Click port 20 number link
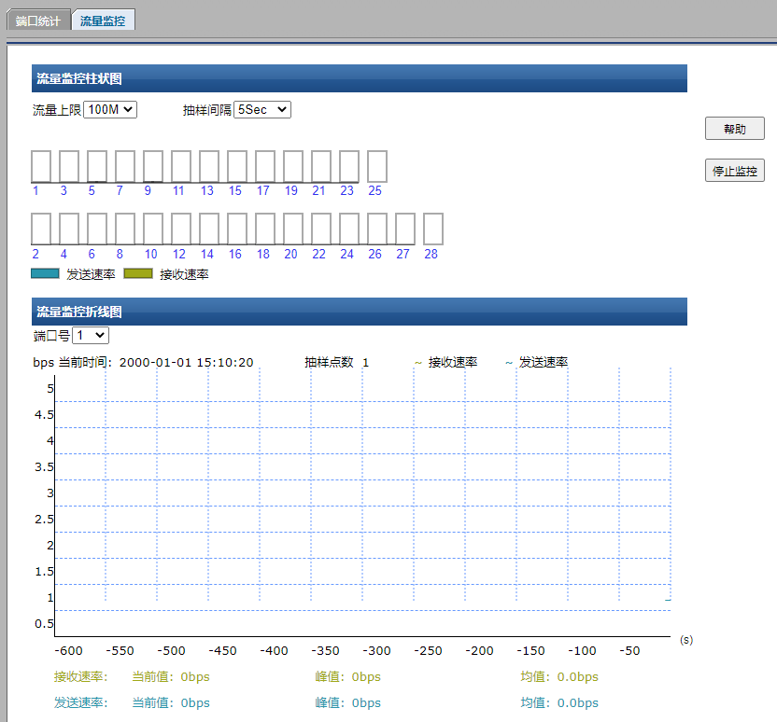The height and width of the screenshot is (722, 777). (x=290, y=254)
